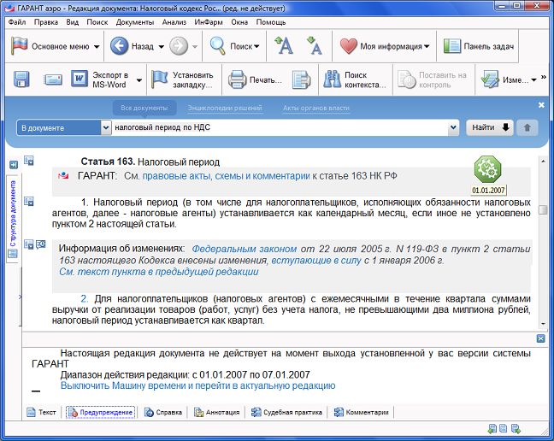
Task: Select Acts of authorities (Акты органов власти) filter
Action: coord(315,109)
